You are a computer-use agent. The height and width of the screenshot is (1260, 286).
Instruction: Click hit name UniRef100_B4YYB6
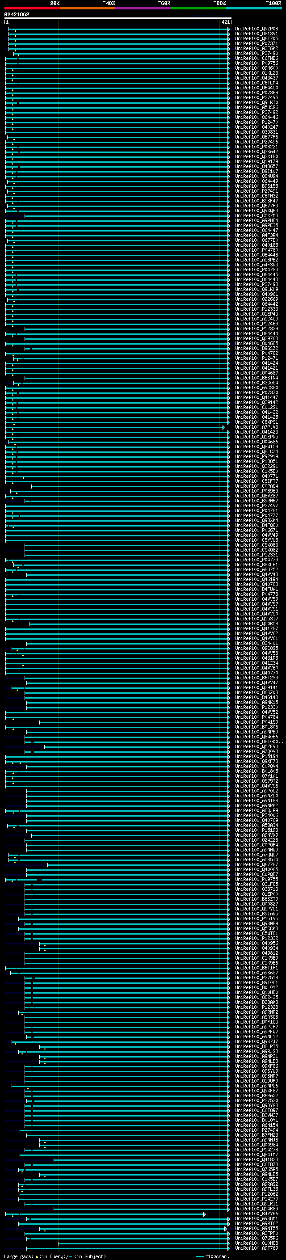point(256,1214)
